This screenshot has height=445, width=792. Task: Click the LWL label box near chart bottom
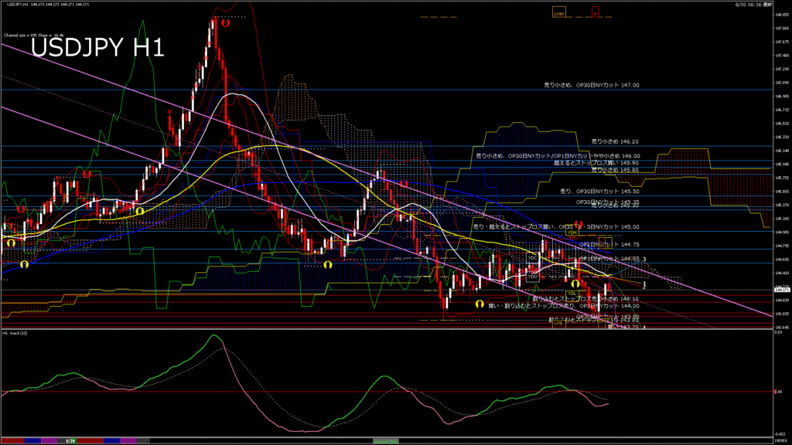click(558, 323)
